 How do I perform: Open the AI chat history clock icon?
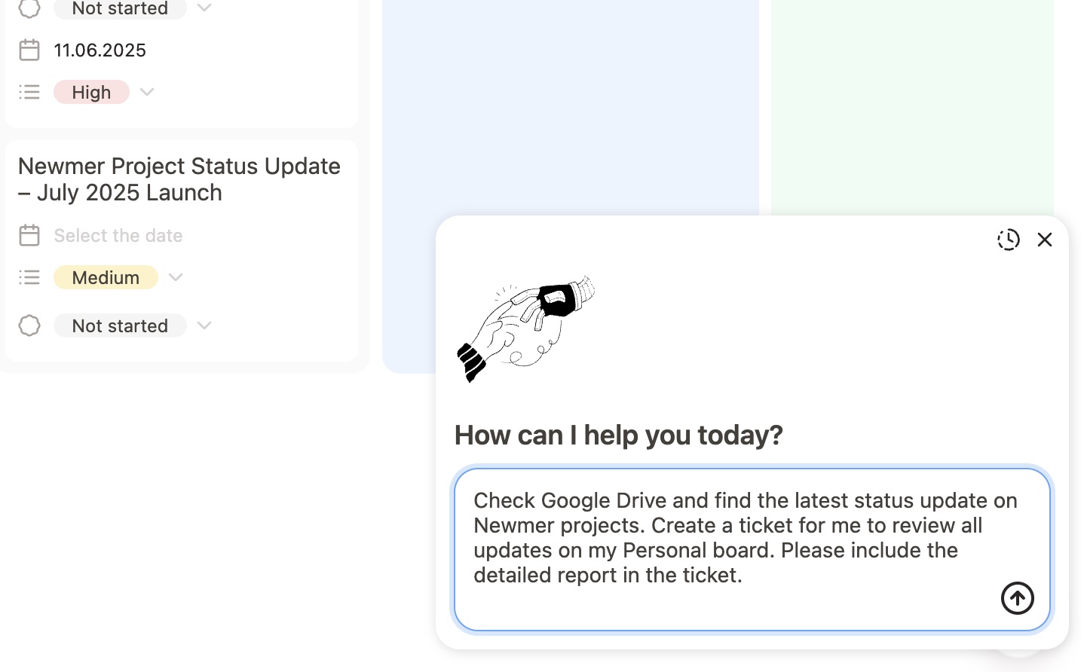1008,240
